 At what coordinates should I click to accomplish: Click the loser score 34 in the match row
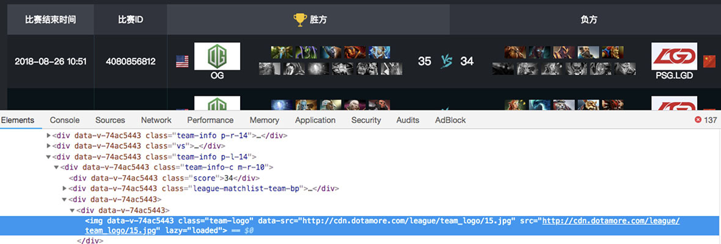click(467, 62)
